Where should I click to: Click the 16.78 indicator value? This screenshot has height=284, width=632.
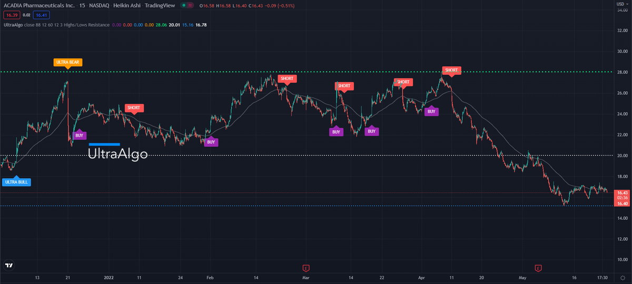click(201, 25)
